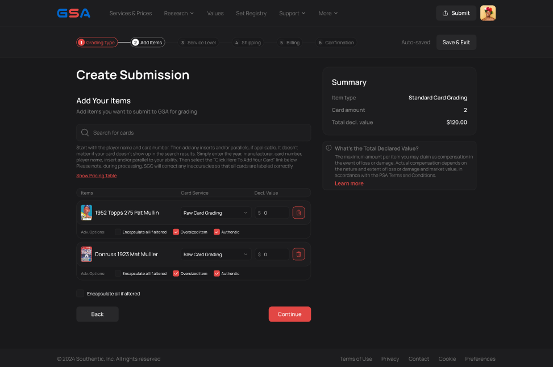Expand the More navigation menu
Screen dimensions: 553x367
click(328, 13)
